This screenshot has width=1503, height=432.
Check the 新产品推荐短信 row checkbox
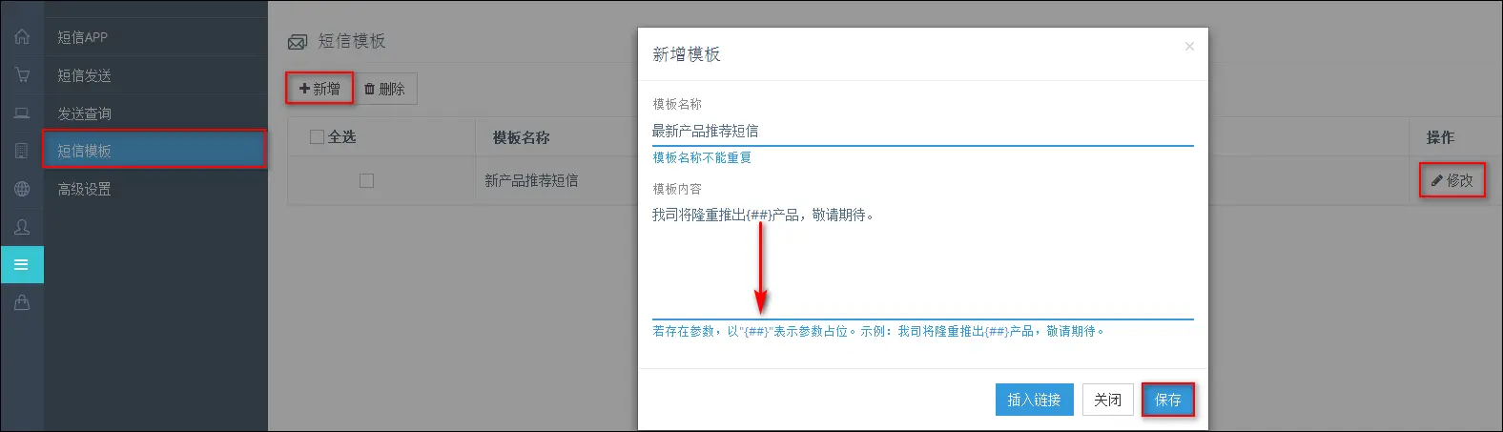point(366,180)
